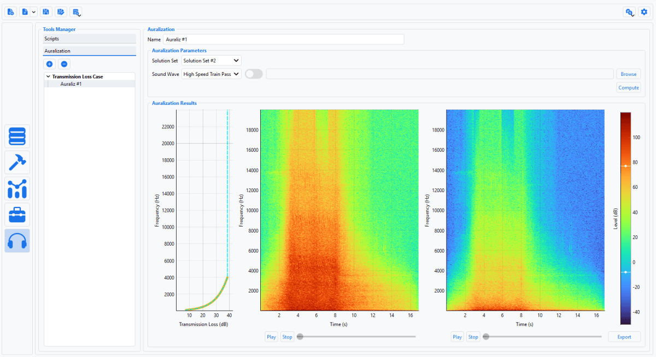Open the help and support chat icon menu

(630, 12)
